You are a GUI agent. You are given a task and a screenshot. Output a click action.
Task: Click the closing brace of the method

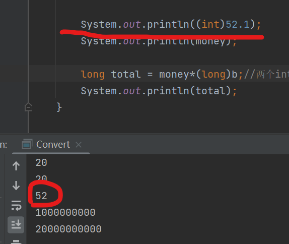tap(59, 107)
